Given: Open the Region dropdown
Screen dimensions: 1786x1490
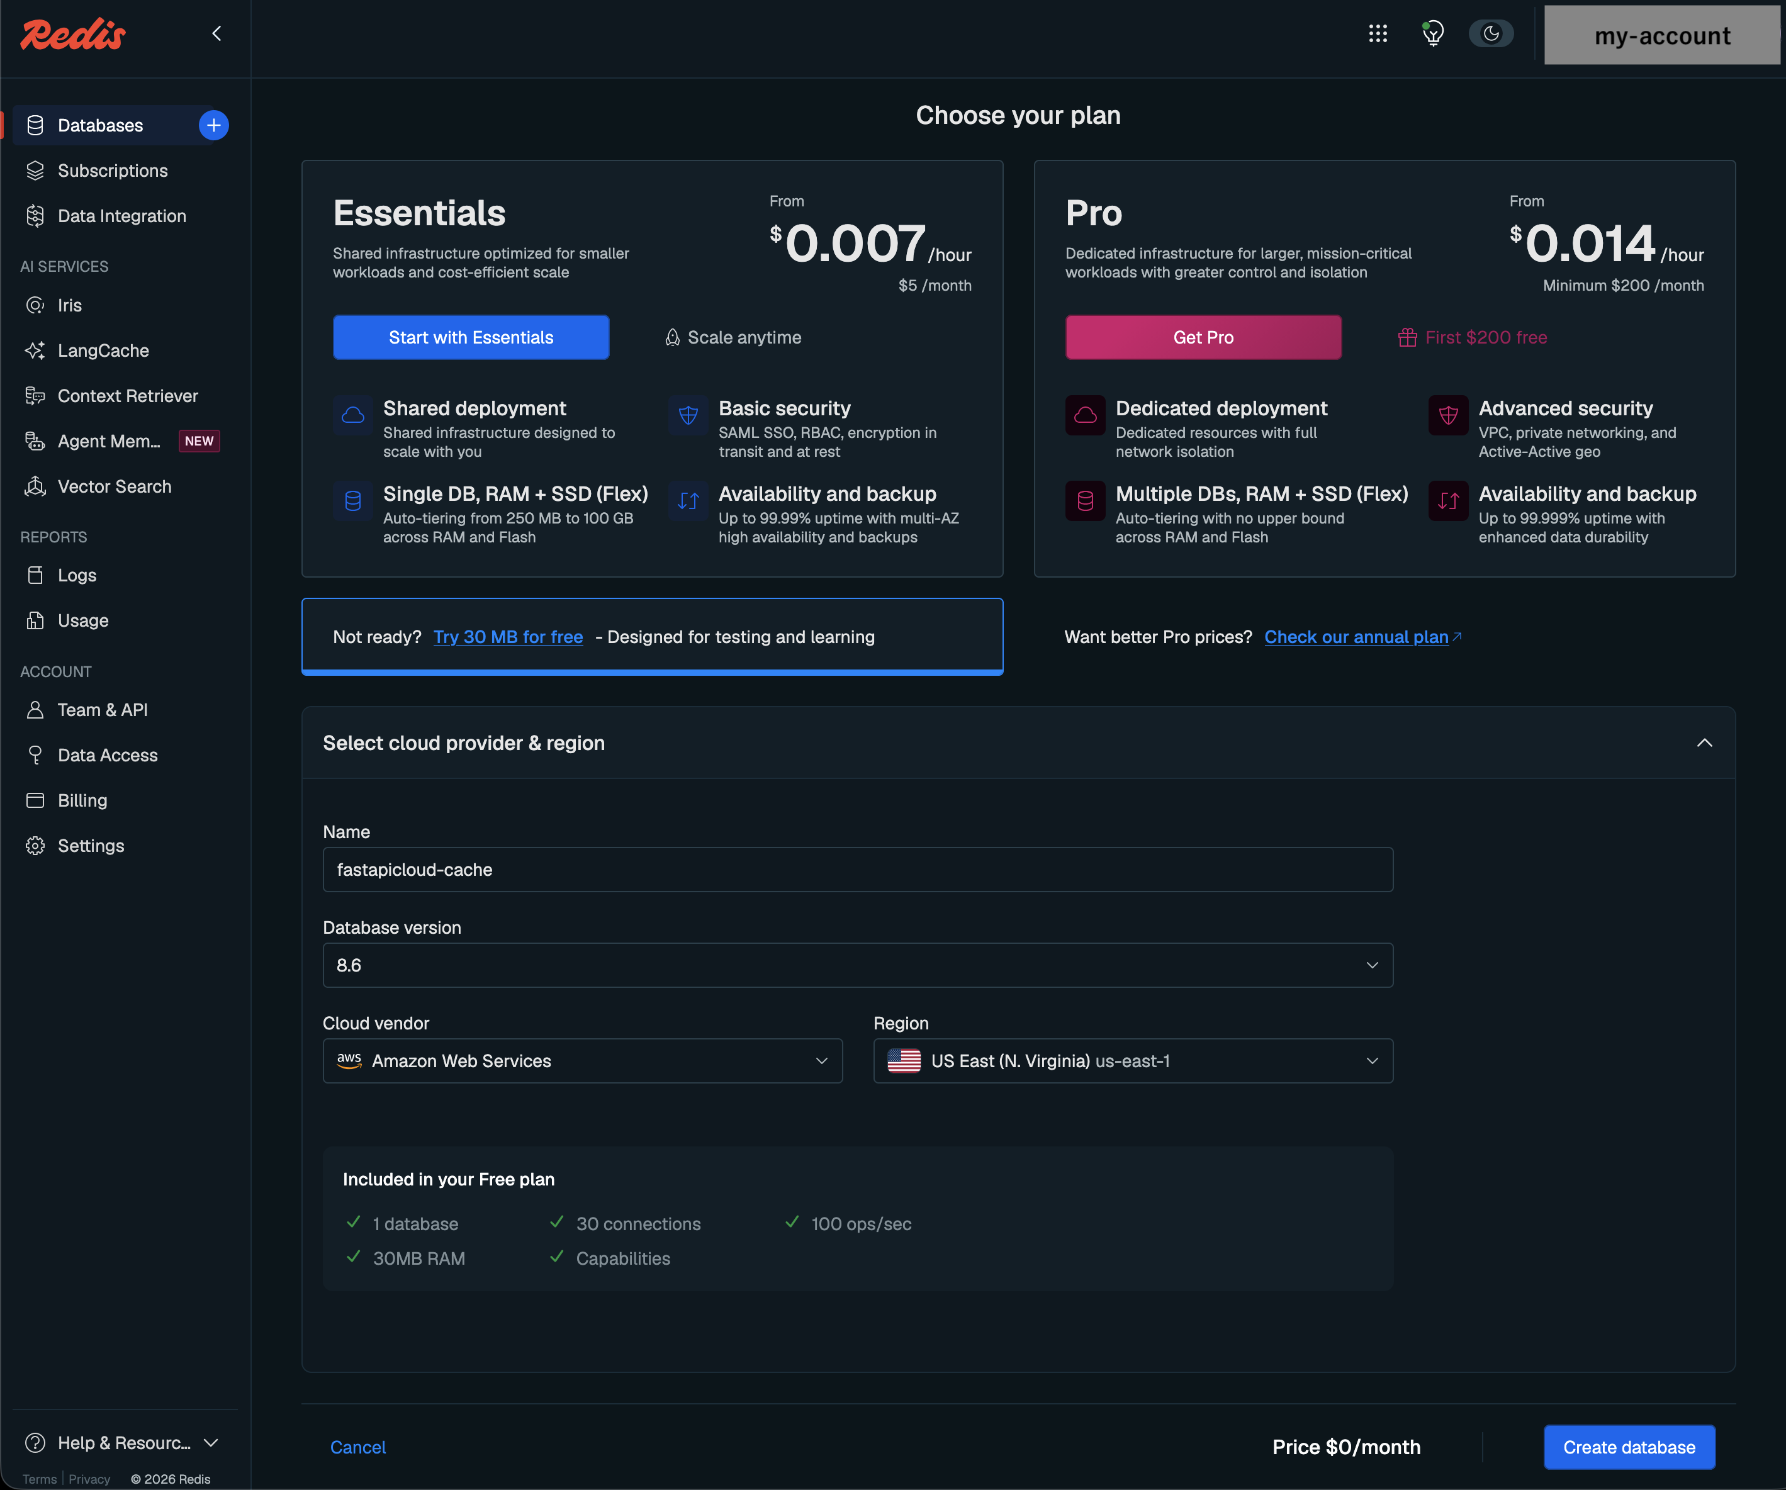Looking at the screenshot, I should pos(1133,1060).
